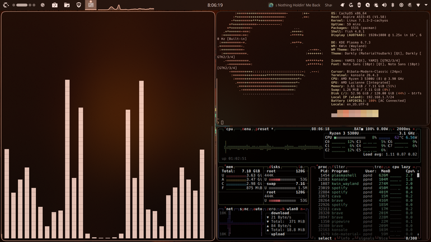Viewport: 431px width, 242px height.
Task: Open the CachyOS application launcher icon
Action: tap(6, 5)
